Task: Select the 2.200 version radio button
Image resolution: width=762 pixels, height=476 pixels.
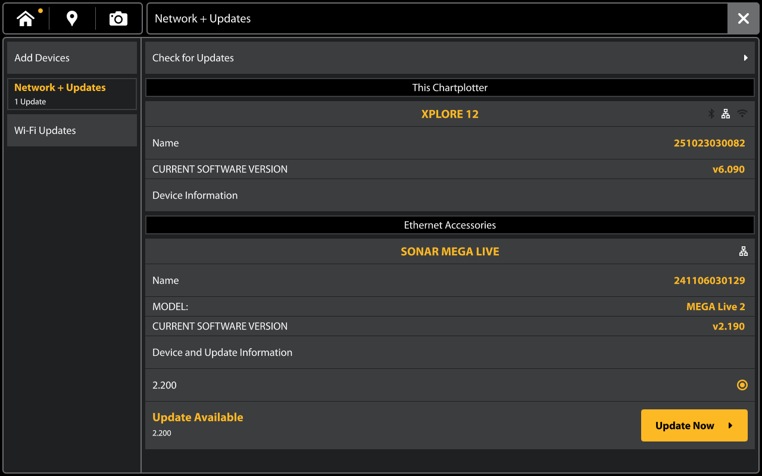Action: (742, 385)
